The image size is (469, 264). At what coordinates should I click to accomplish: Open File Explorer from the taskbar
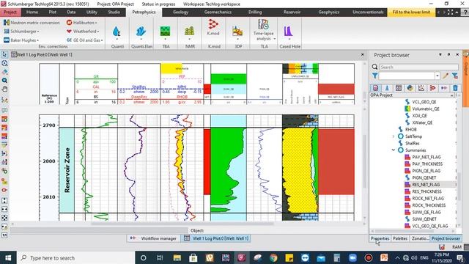click(177, 257)
